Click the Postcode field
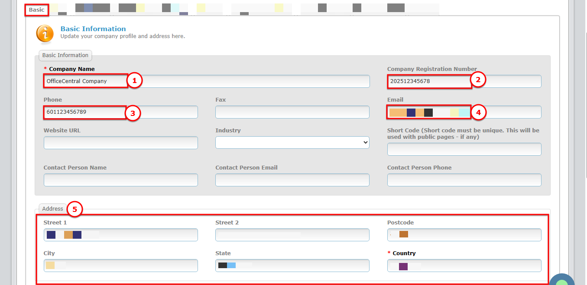This screenshot has width=587, height=285. click(464, 235)
